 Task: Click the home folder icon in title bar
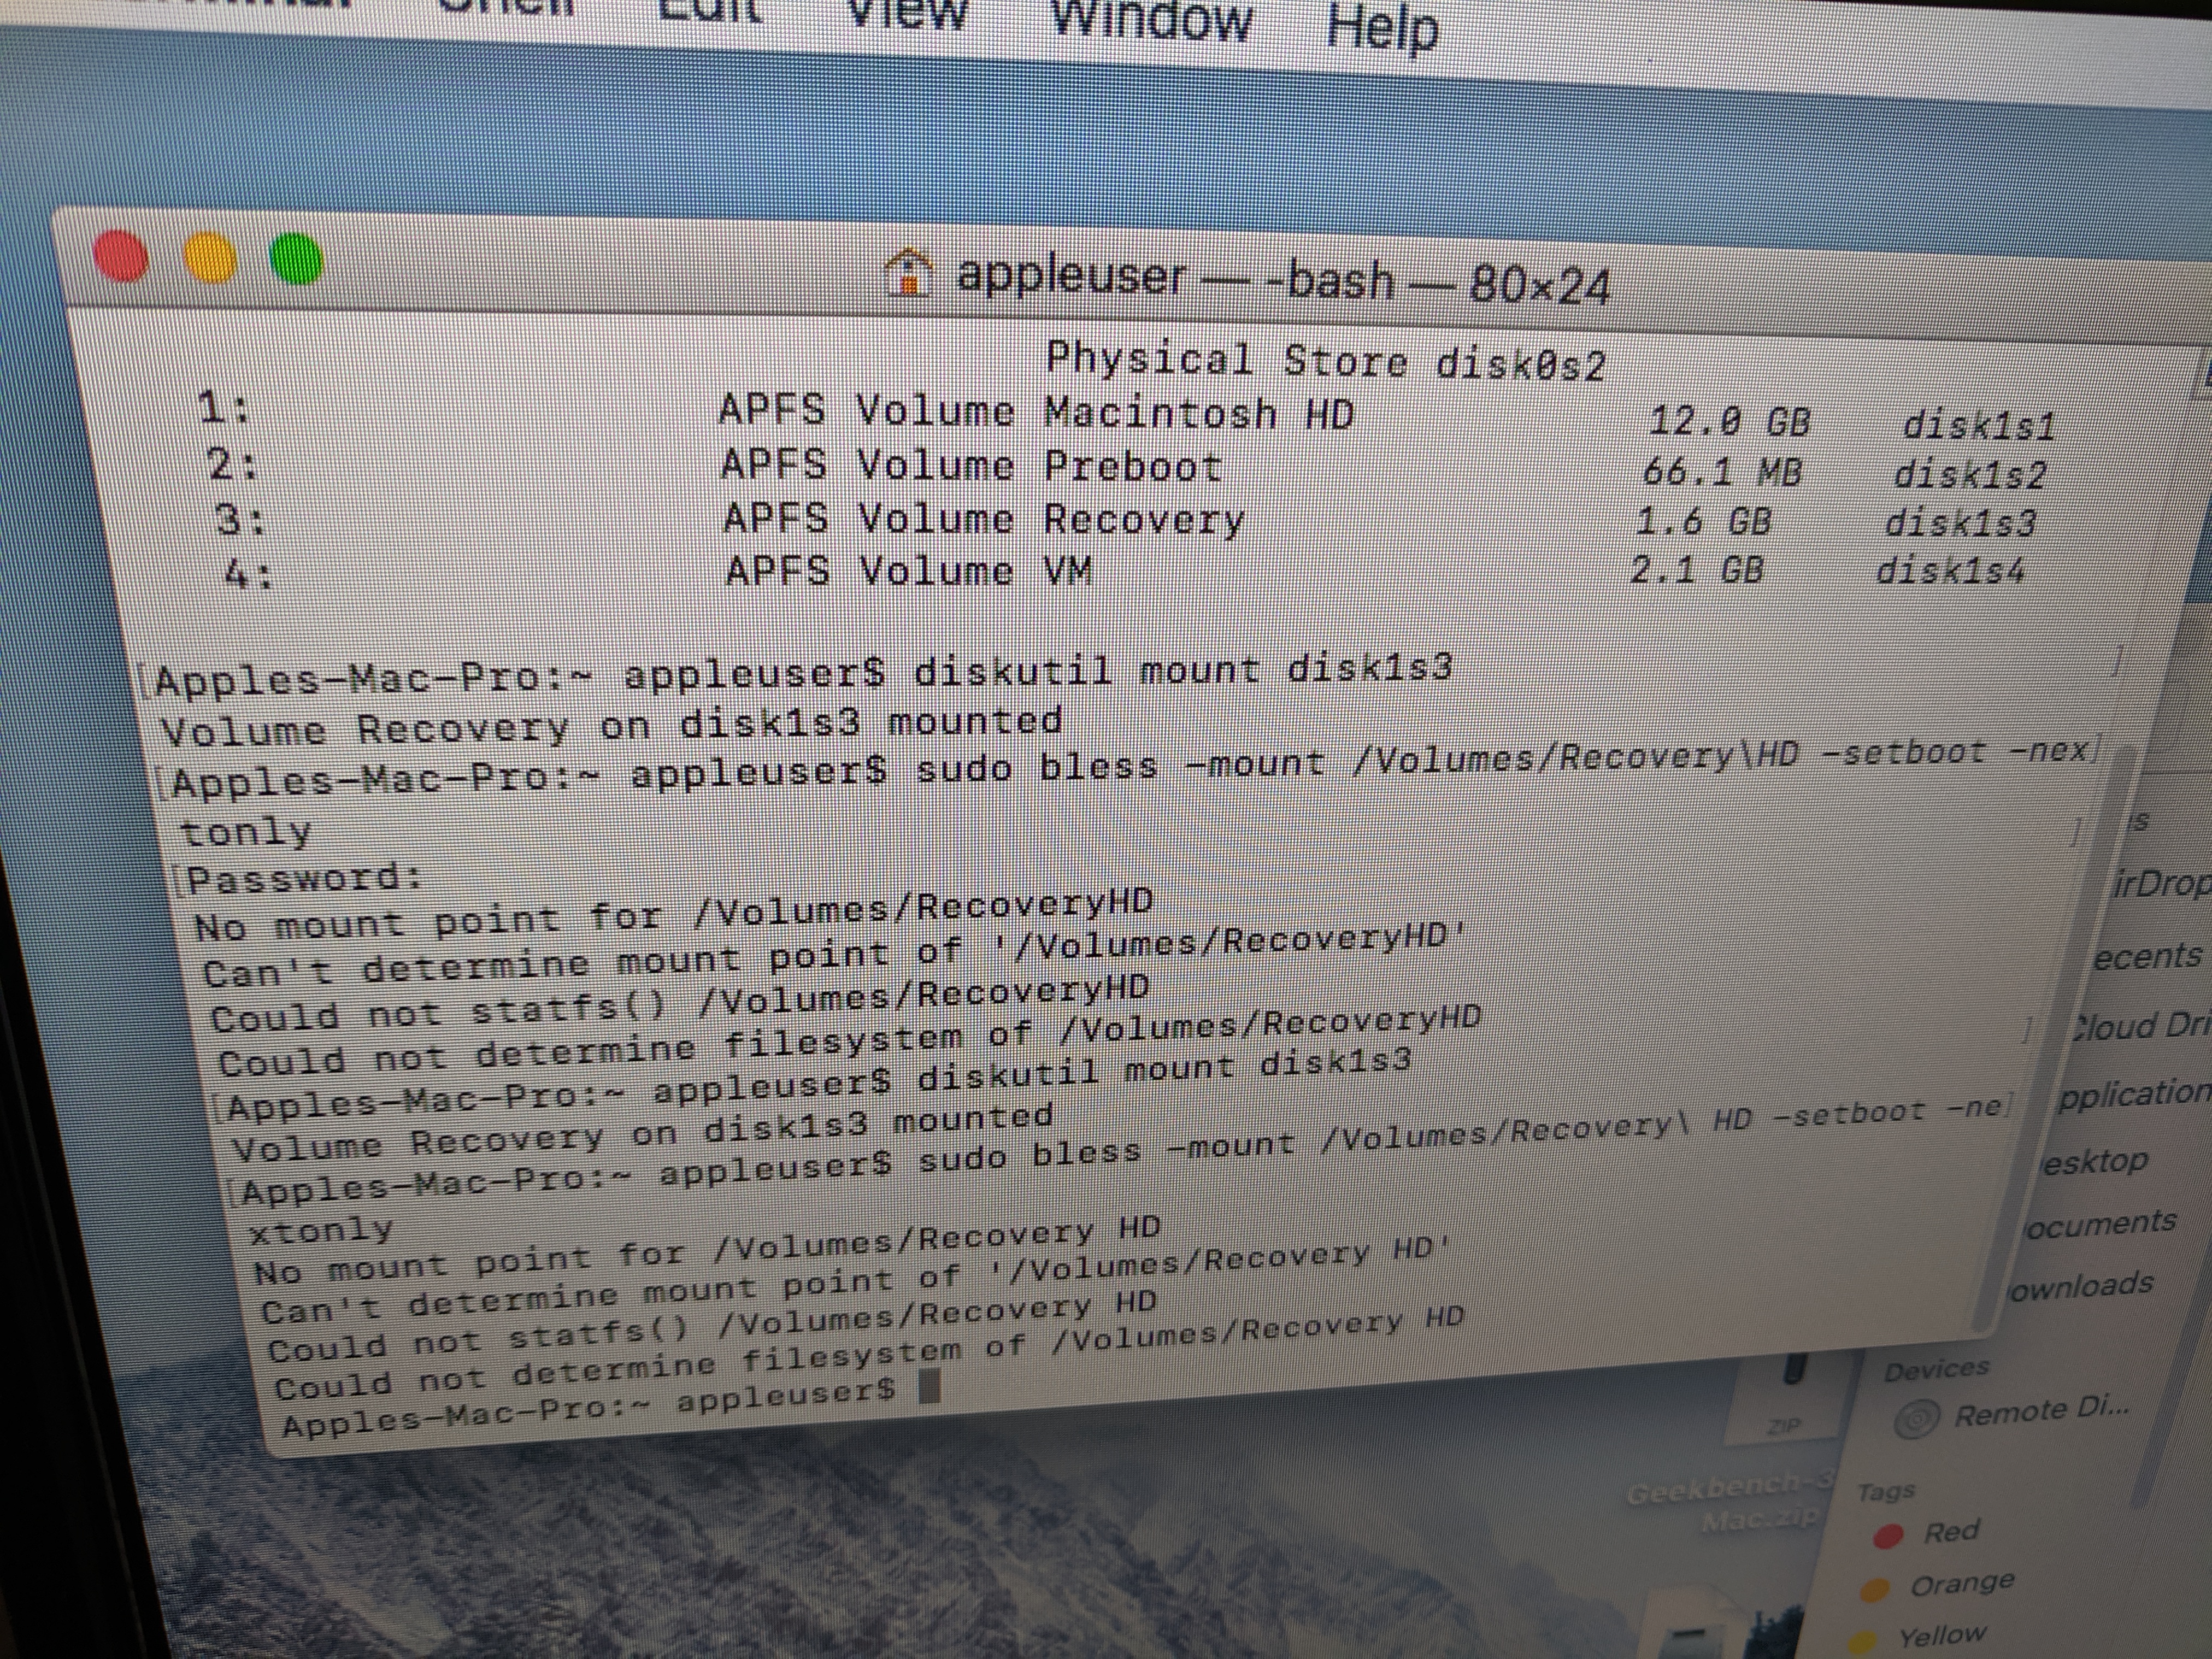tap(909, 273)
